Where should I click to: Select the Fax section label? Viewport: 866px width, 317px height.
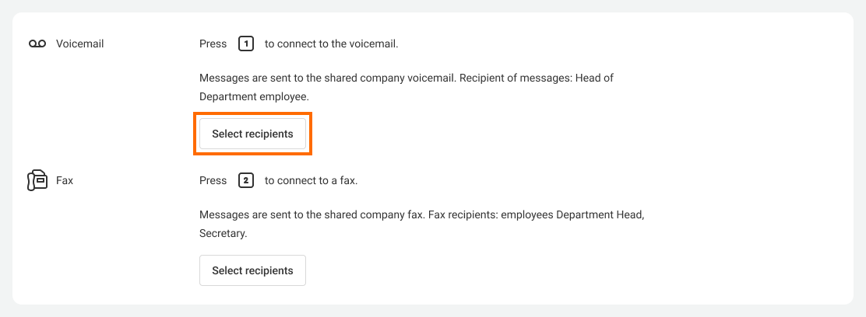(65, 181)
